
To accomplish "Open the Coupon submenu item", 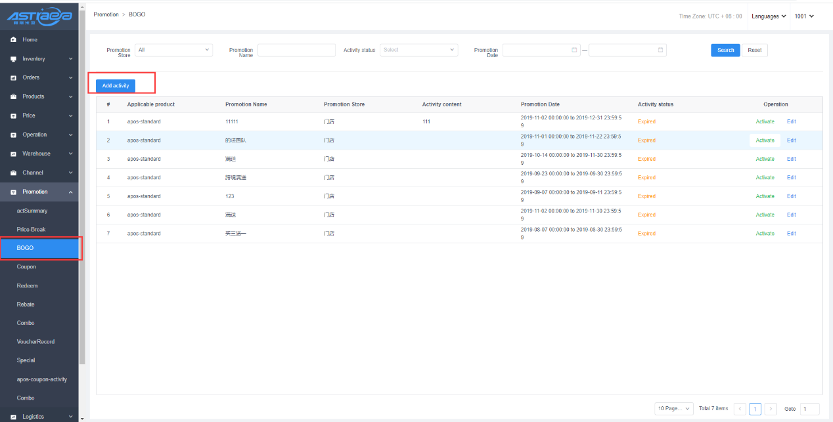I will [x=26, y=267].
